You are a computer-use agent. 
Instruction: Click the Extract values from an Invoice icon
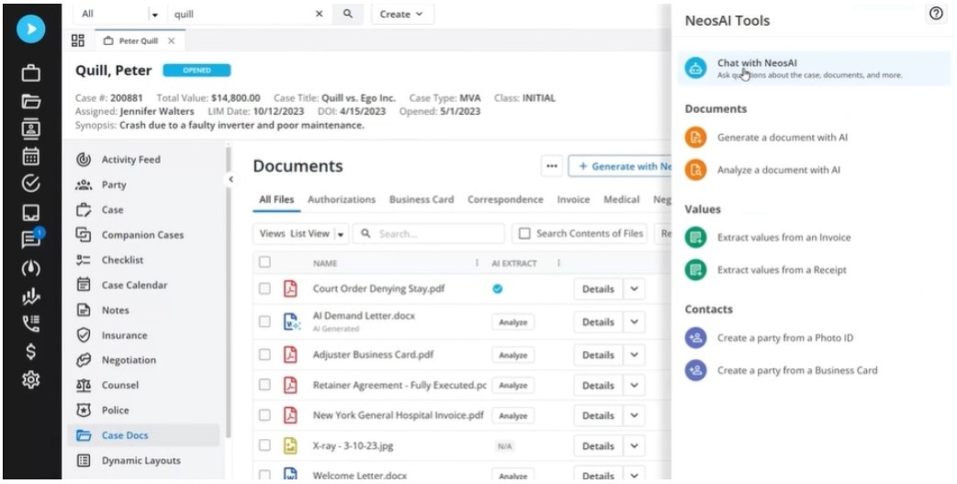click(x=695, y=238)
